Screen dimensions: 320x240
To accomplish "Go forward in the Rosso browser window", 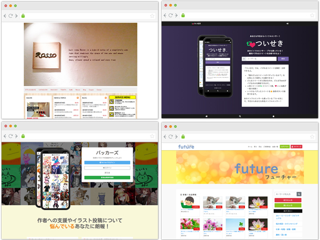I will 16,16.
